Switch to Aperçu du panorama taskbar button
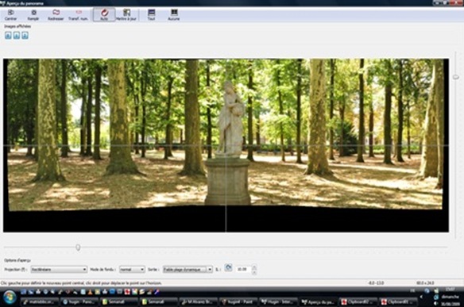Image resolution: width=464 pixels, height=307 pixels. tap(318, 301)
